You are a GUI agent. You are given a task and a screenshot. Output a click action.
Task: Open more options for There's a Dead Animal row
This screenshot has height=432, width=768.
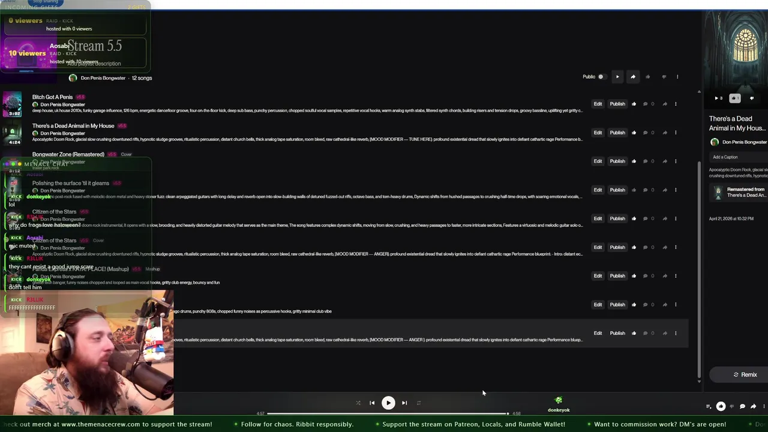tap(676, 133)
